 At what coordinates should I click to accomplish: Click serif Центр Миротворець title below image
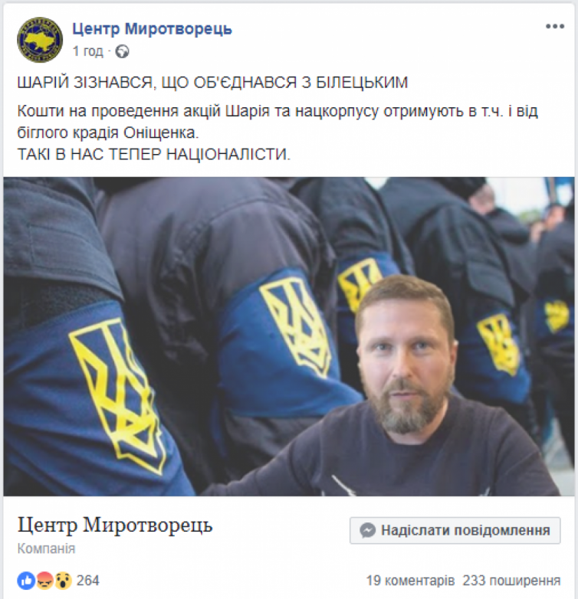tap(115, 525)
